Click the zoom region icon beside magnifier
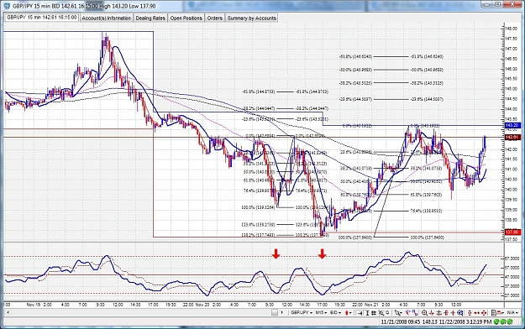The image size is (525, 329). tap(381, 313)
